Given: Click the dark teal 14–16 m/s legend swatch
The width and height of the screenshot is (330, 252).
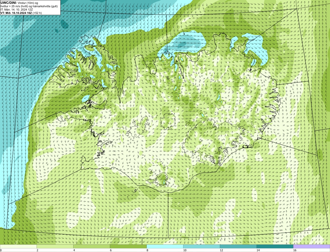Looking at the screenshot, I should coord(275,246).
